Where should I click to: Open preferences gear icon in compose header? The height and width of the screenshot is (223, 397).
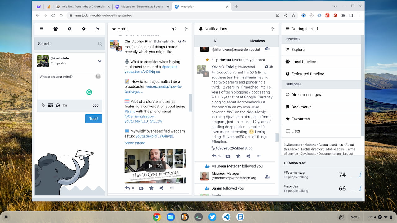coord(84,29)
